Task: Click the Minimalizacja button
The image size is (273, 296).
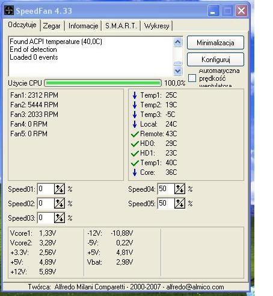Action: [x=215, y=43]
